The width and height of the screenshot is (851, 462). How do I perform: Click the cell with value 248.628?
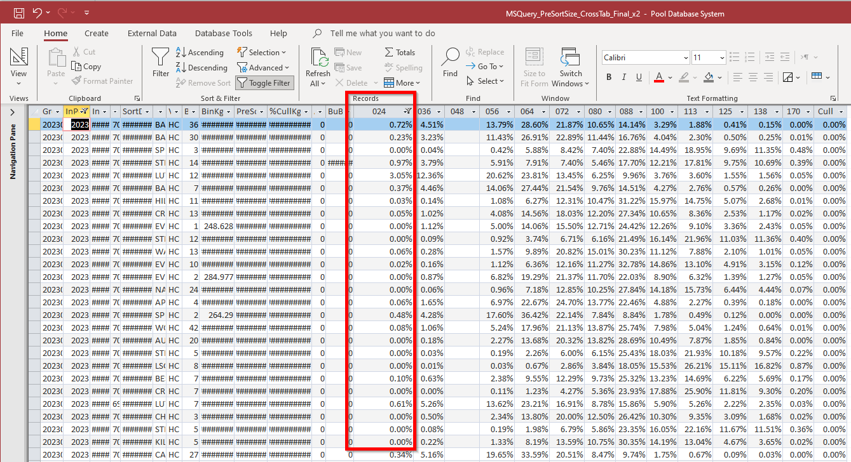pyautogui.click(x=217, y=226)
